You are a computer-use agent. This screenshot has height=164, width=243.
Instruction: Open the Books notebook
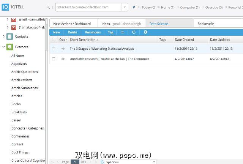click(16, 104)
